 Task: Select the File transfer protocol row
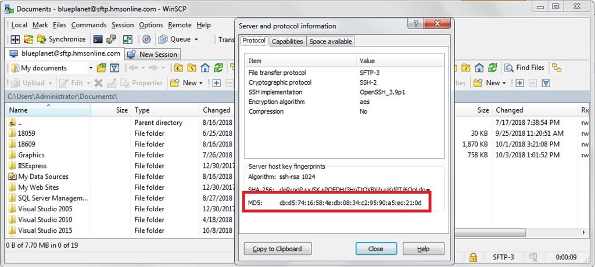[344, 73]
